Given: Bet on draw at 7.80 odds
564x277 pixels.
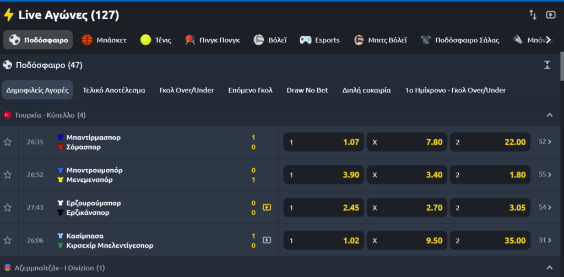Looking at the screenshot, I should click(x=408, y=142).
